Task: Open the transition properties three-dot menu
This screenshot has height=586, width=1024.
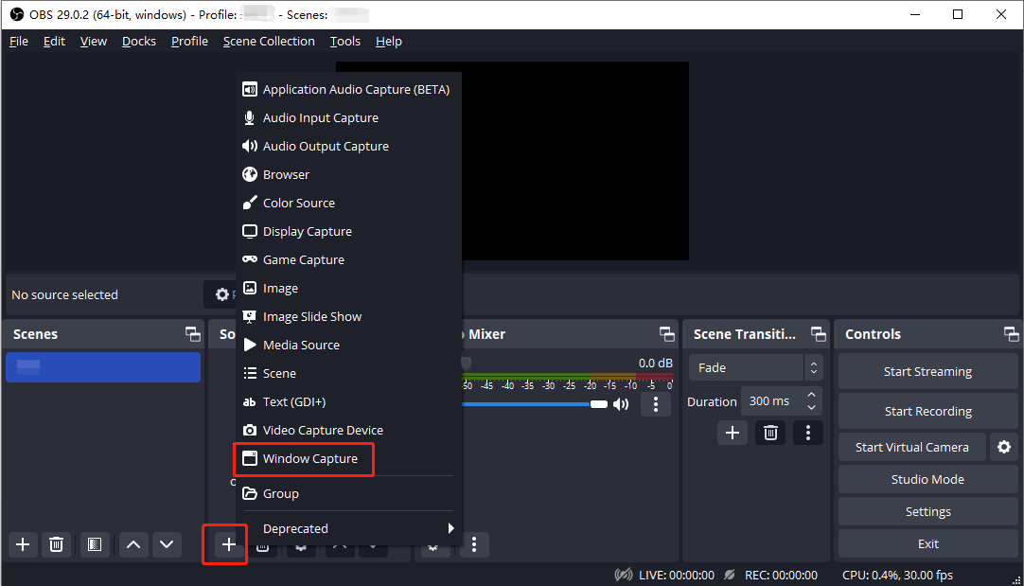Action: 808,433
